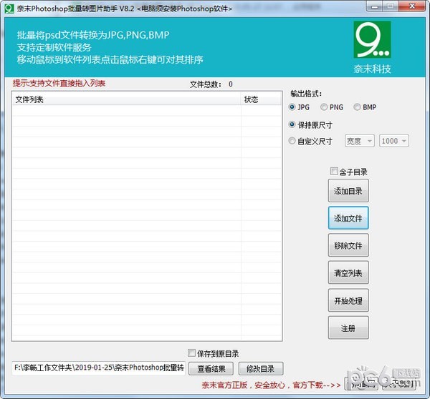Clear the list with 清空列表

[348, 273]
